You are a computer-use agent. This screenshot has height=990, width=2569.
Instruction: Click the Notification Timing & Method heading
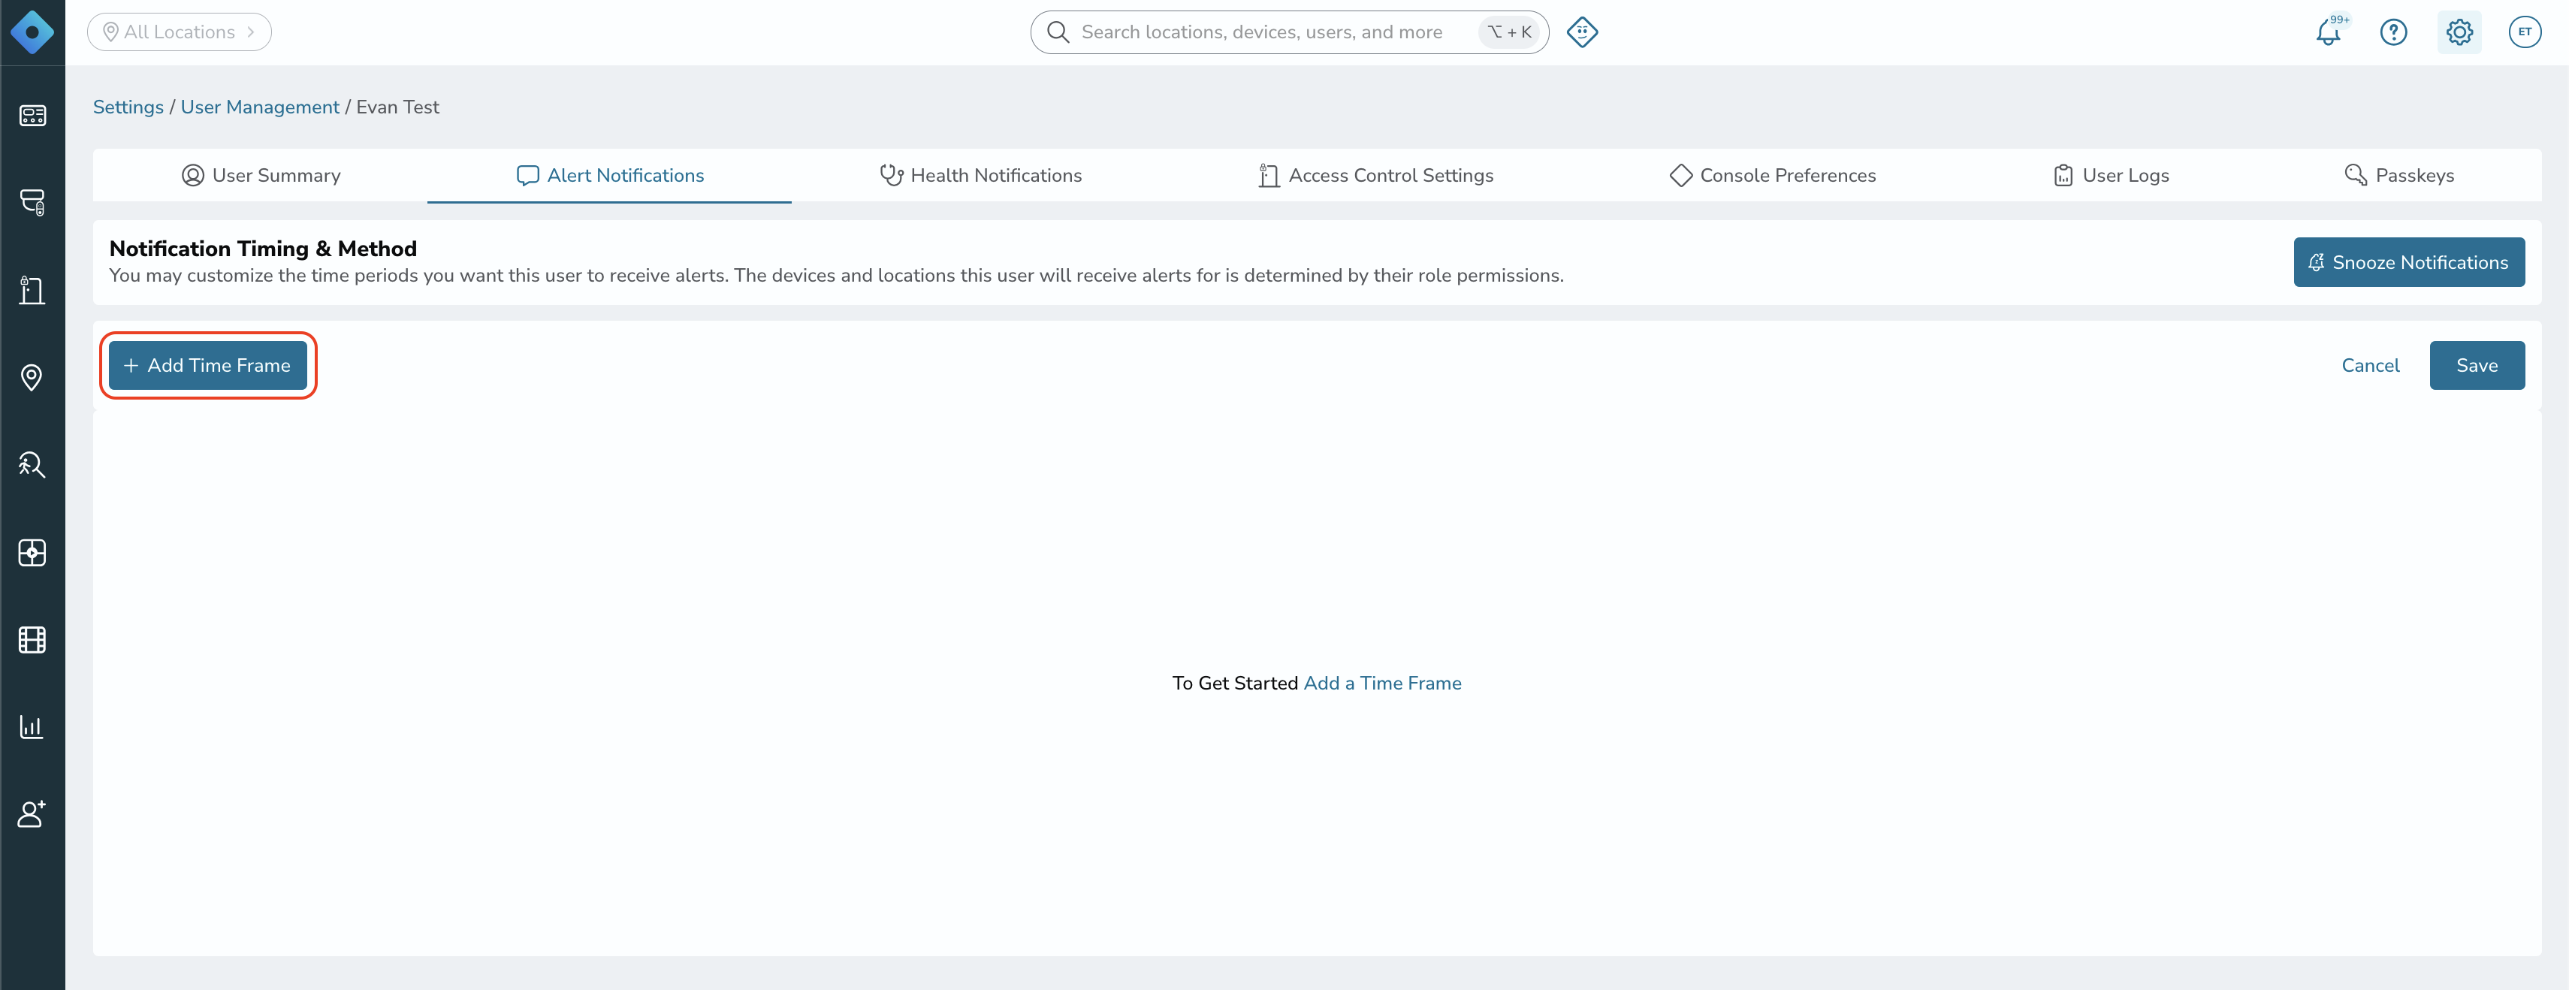click(x=263, y=248)
